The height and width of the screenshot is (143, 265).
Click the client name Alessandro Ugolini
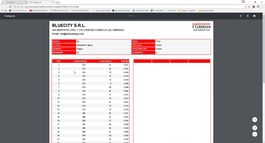pos(85,45)
